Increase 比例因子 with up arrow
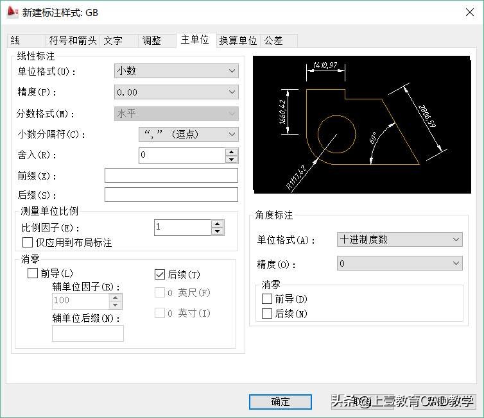The height and width of the screenshot is (418, 484). pyautogui.click(x=218, y=224)
